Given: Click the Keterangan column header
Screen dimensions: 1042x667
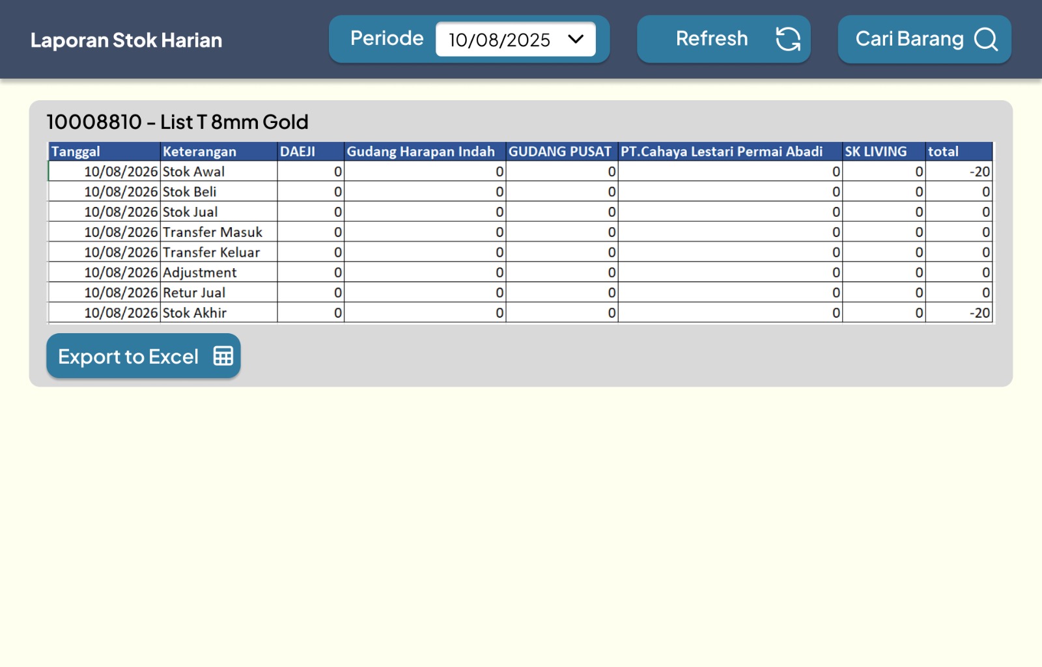Looking at the screenshot, I should [x=219, y=152].
